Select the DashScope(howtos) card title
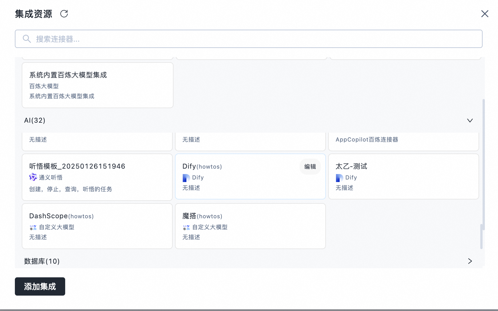Viewport: 498px width, 311px height. pyautogui.click(x=61, y=216)
